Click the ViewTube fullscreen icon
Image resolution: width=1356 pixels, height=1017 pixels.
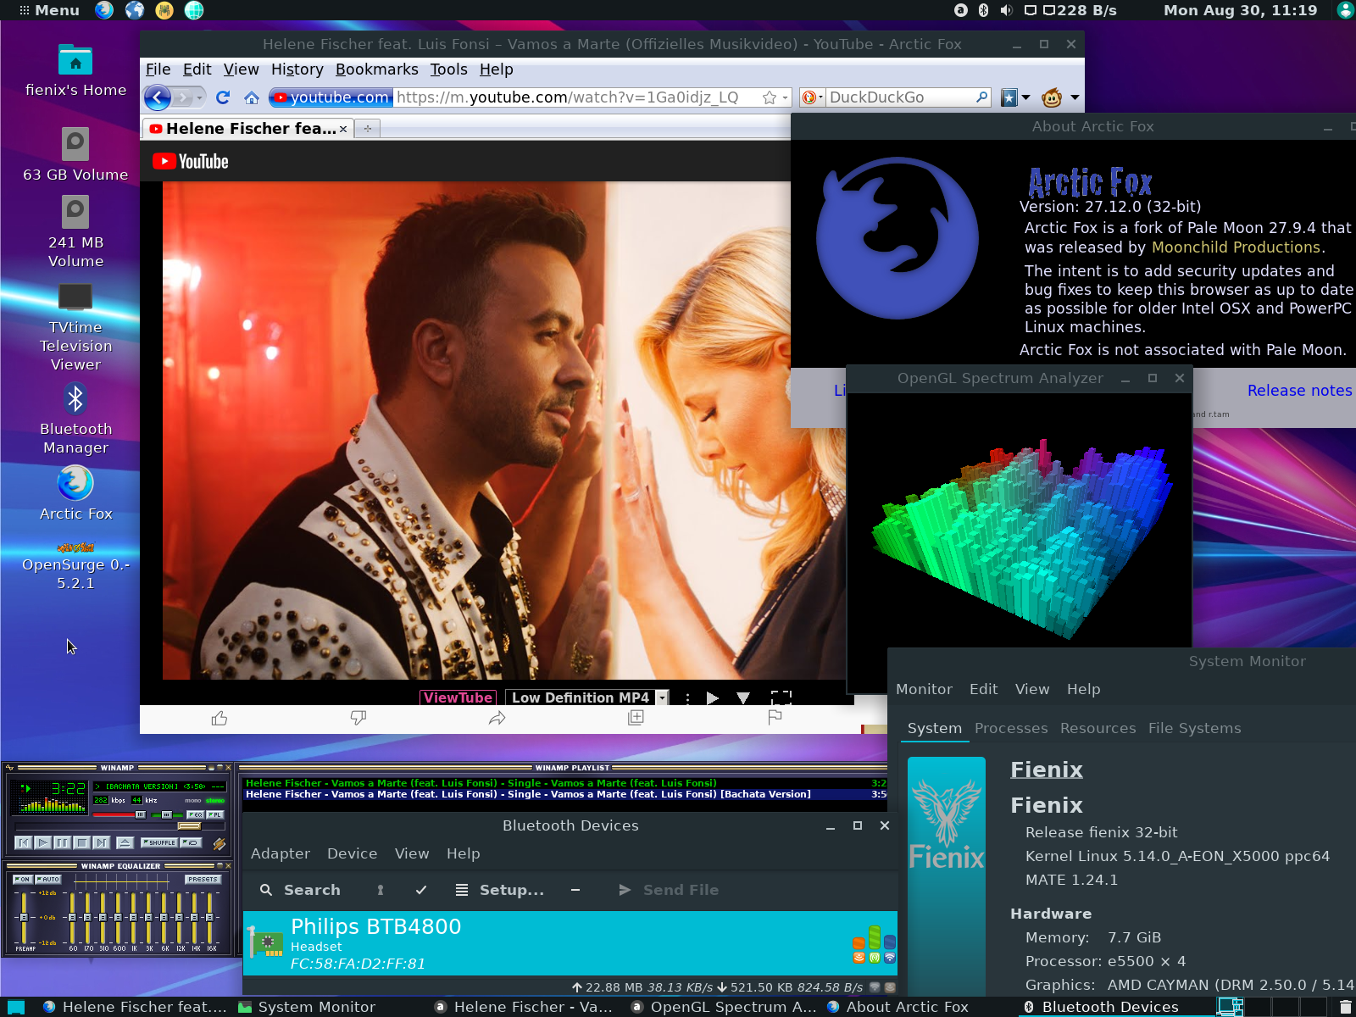click(x=781, y=698)
